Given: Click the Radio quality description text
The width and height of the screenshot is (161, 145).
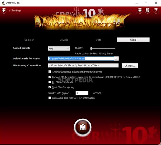Looking at the screenshot, I should click(x=94, y=54).
